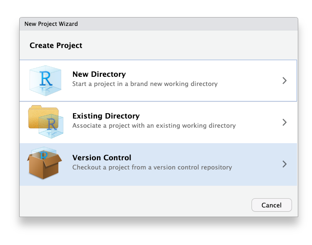Click 'Start a project in a brand new working directory'
This screenshot has height=245, width=312.
pos(145,84)
